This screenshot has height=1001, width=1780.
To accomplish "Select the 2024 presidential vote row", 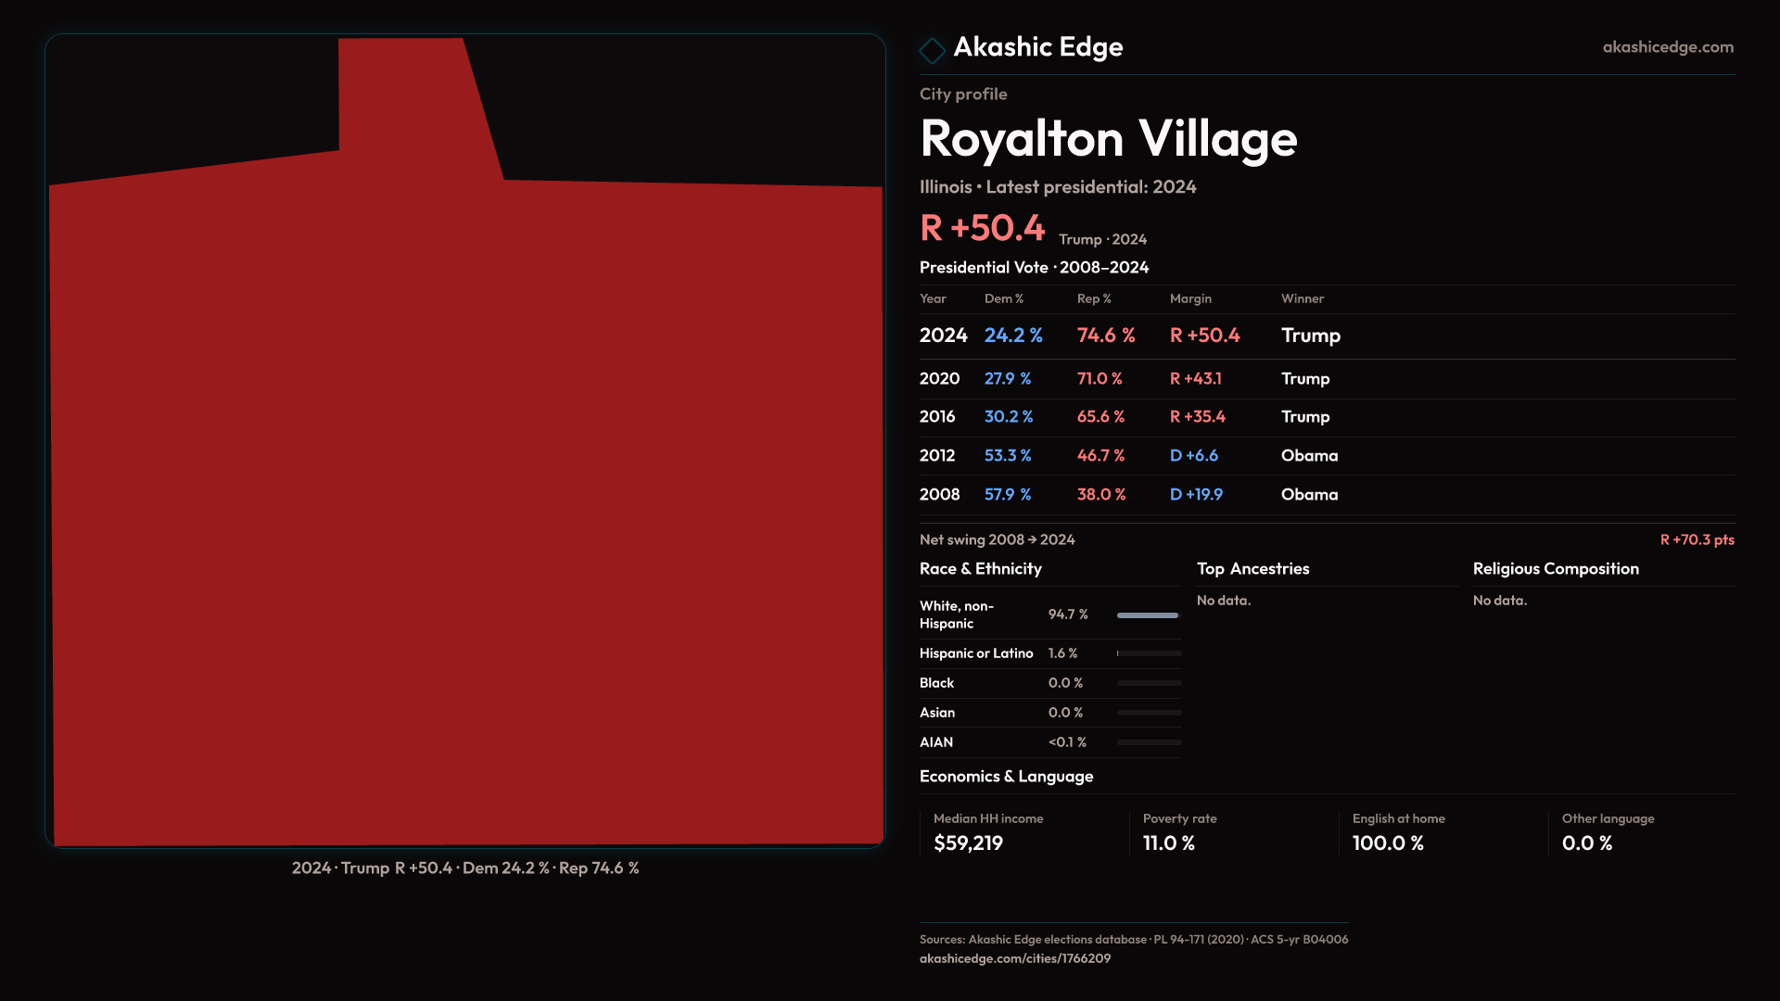I will pyautogui.click(x=1129, y=336).
